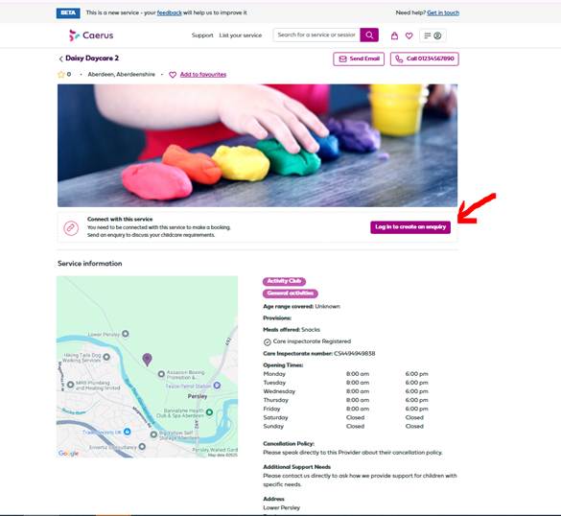
Task: Click the Service information map
Action: 147,366
